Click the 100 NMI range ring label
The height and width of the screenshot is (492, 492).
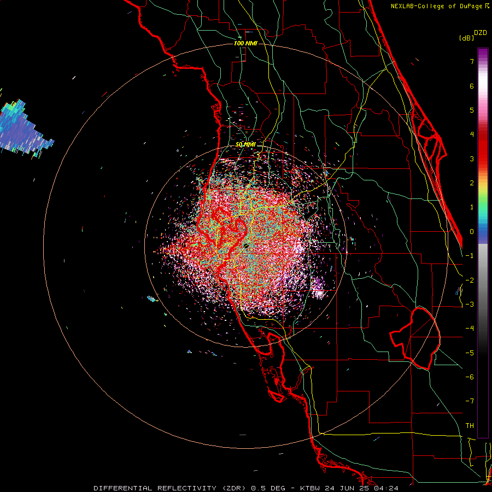click(x=245, y=43)
